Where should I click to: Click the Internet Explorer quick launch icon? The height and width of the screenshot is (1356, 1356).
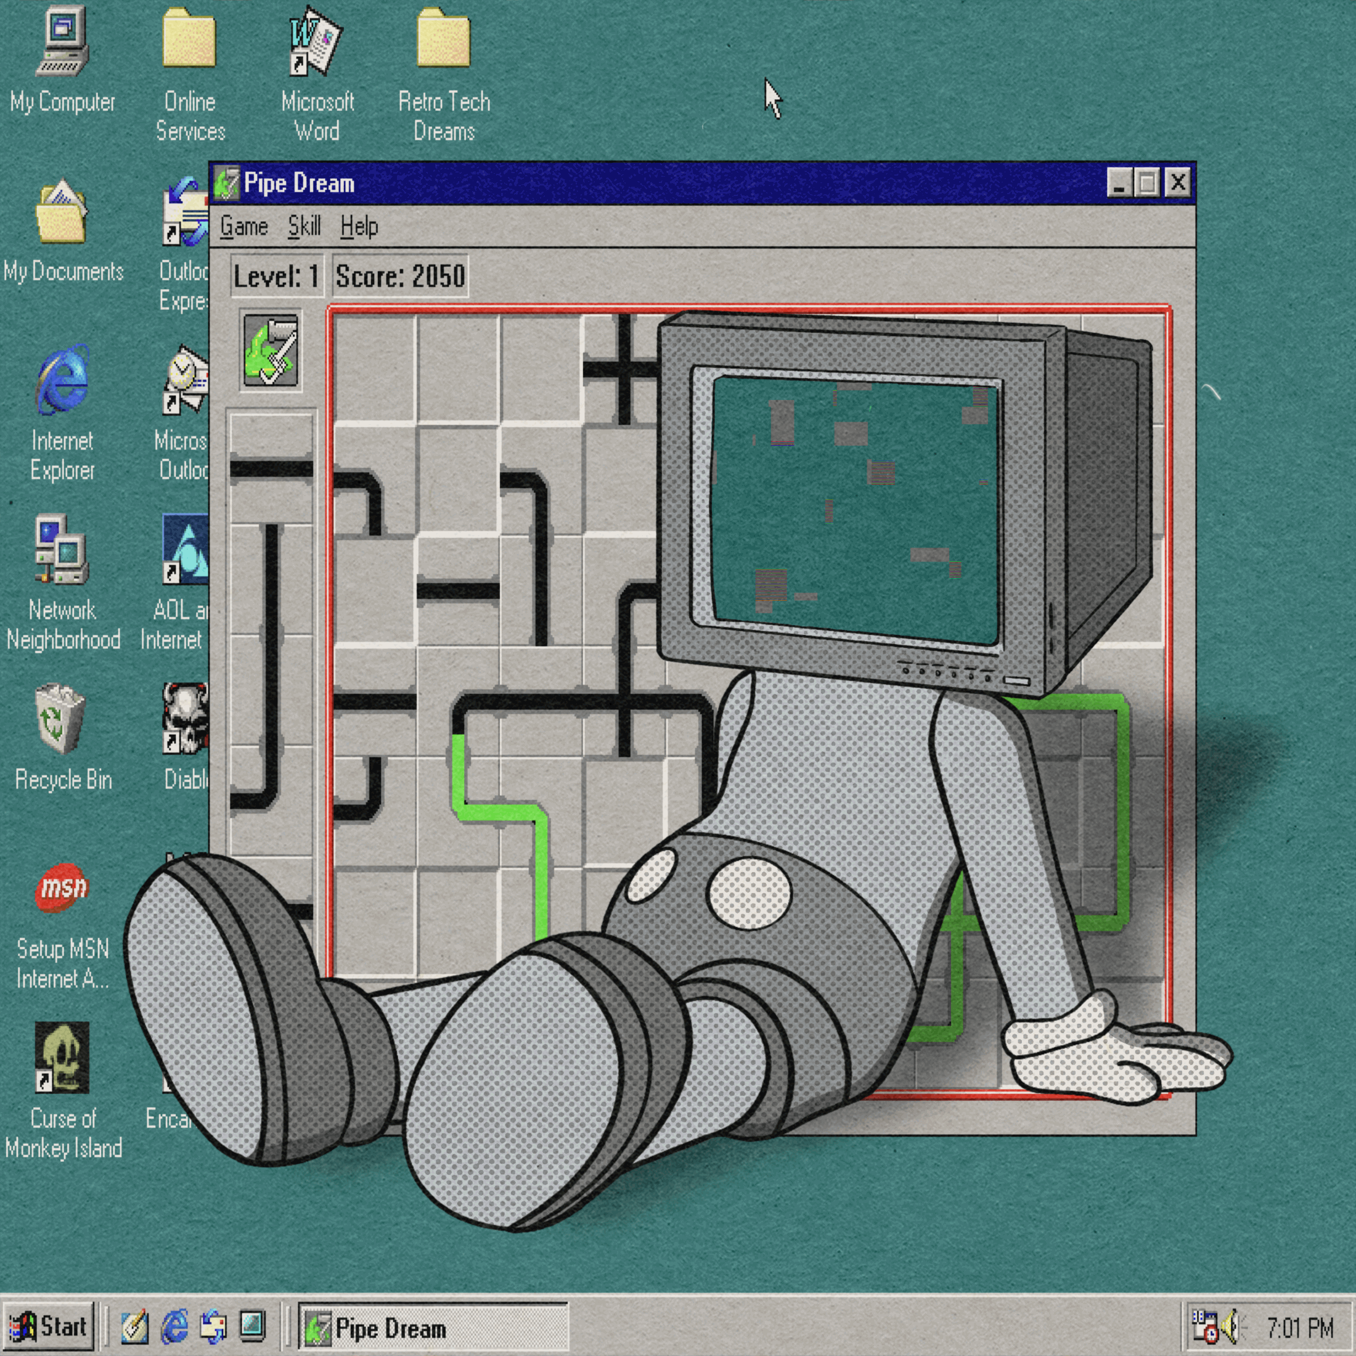pos(175,1325)
